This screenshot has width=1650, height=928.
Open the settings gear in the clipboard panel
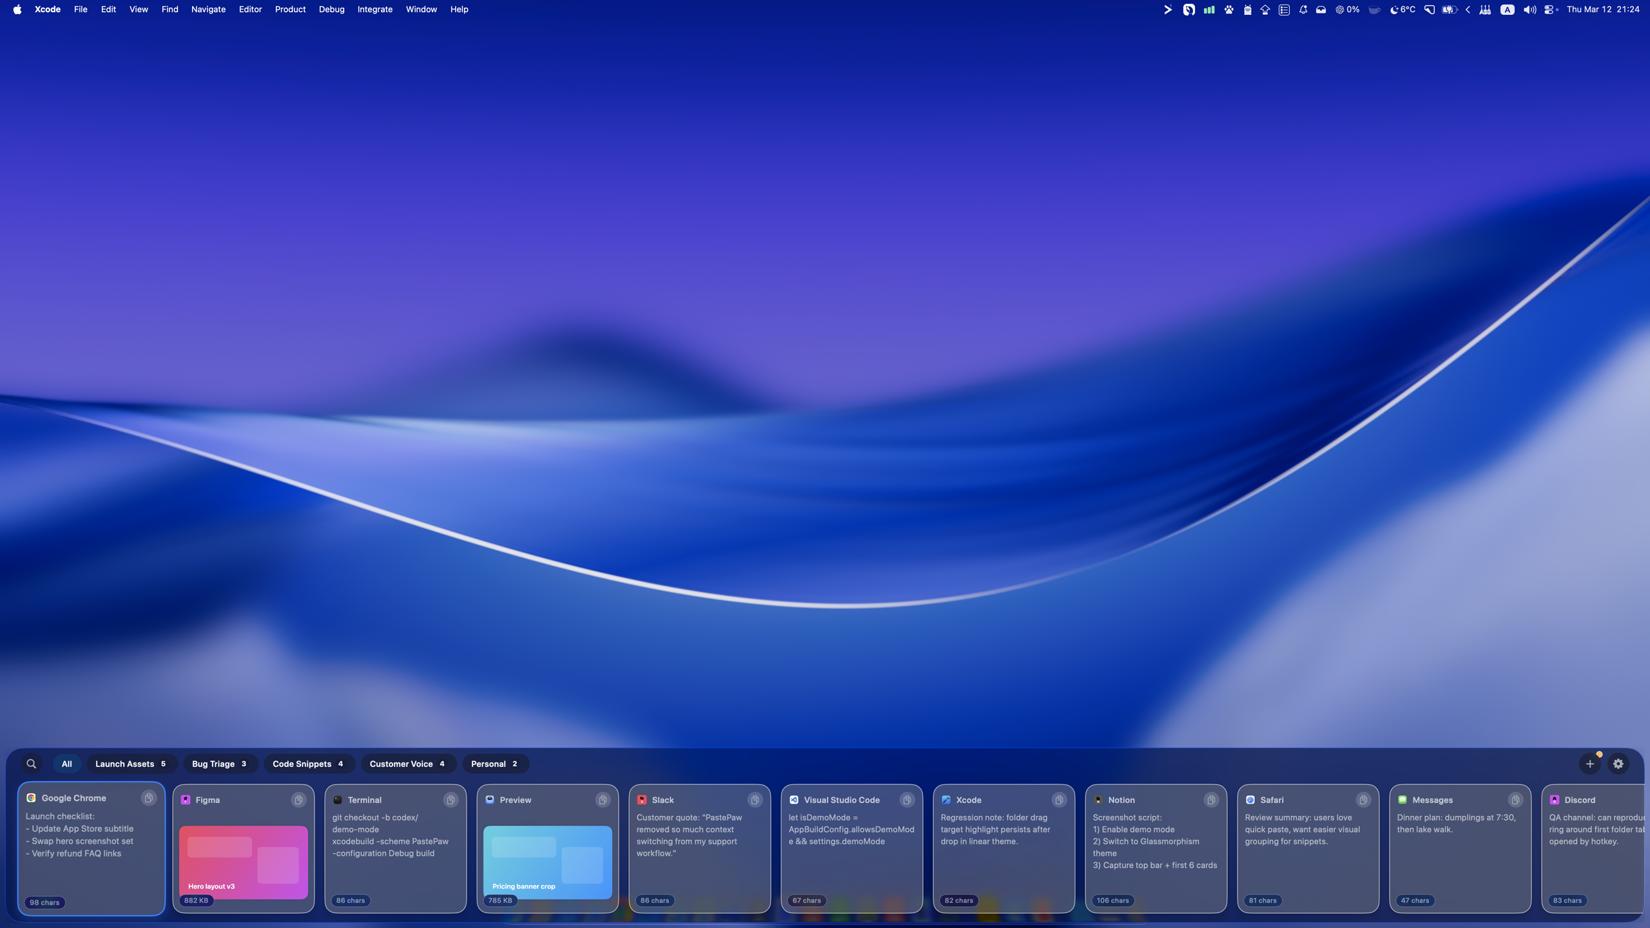(x=1618, y=763)
